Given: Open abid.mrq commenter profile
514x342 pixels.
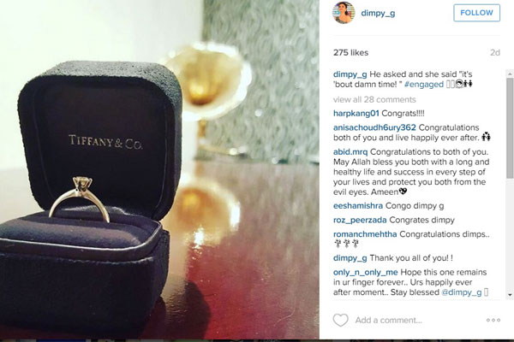Looking at the screenshot, I should tap(350, 152).
